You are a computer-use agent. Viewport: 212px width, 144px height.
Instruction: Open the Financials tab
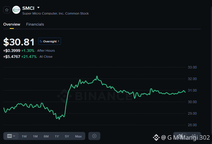pyautogui.click(x=35, y=24)
